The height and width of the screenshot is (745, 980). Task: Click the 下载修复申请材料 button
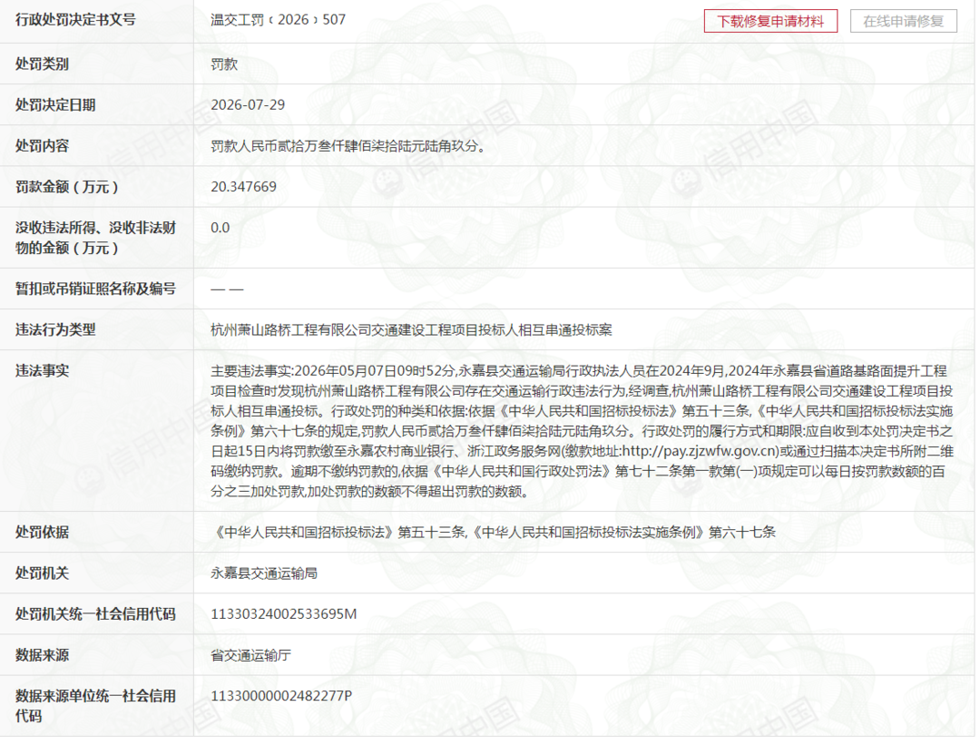coord(770,21)
